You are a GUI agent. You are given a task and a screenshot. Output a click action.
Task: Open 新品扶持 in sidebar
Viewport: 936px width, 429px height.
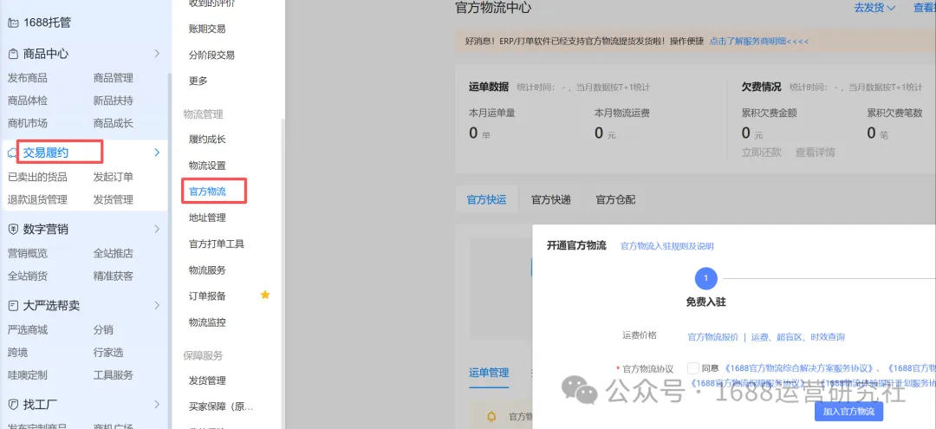[114, 101]
